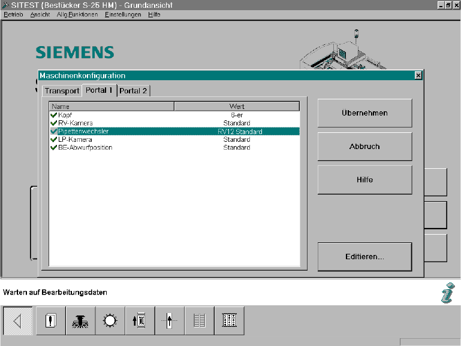Restore the SITEST main window size

448,5
